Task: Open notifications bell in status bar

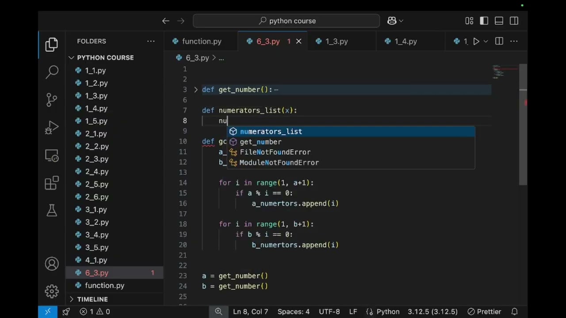Action: coord(515,311)
